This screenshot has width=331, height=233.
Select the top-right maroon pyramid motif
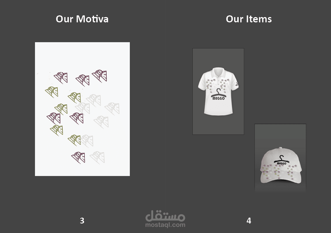[x=99, y=76]
